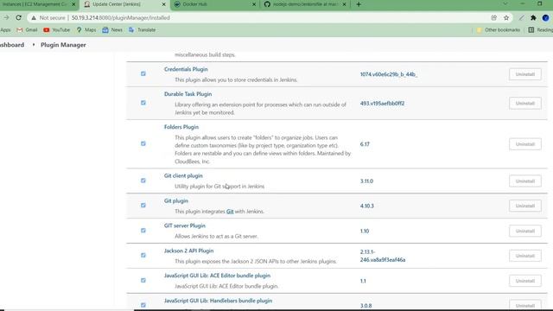Toggle the Handlebars bundle plugin checkbox

pos(143,305)
